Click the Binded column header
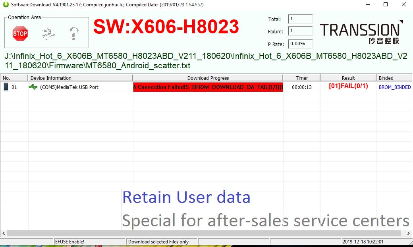This screenshot has height=247, width=413. click(x=394, y=78)
